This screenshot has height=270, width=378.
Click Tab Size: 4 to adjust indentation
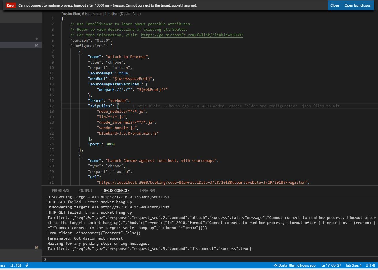pyautogui.click(x=353, y=265)
